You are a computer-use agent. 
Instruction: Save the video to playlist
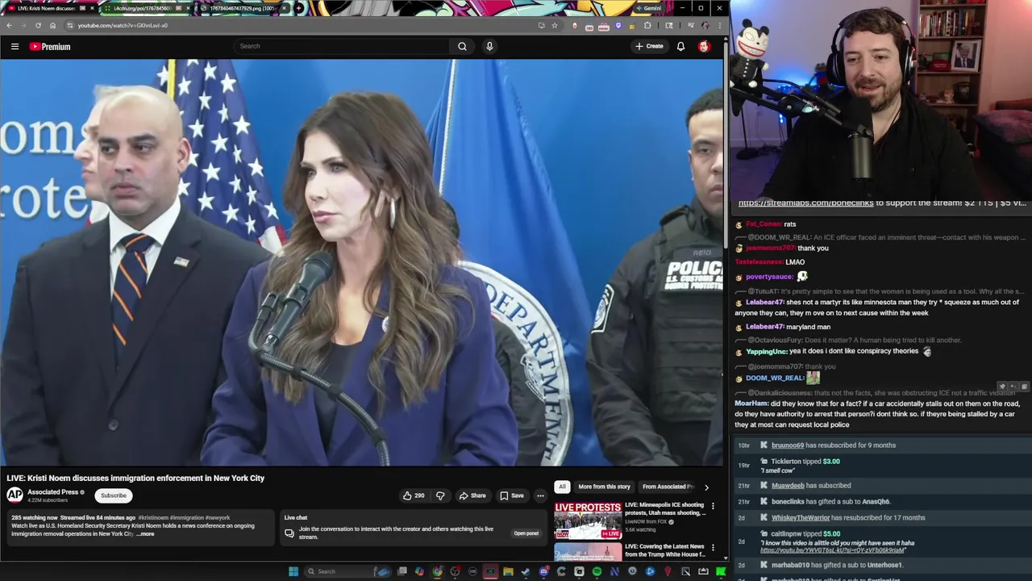(x=512, y=495)
